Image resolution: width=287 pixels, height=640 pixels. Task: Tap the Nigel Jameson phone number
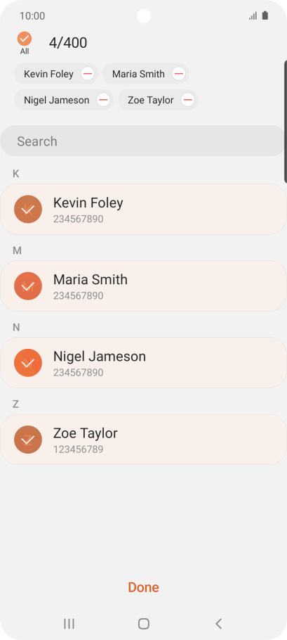pyautogui.click(x=78, y=373)
